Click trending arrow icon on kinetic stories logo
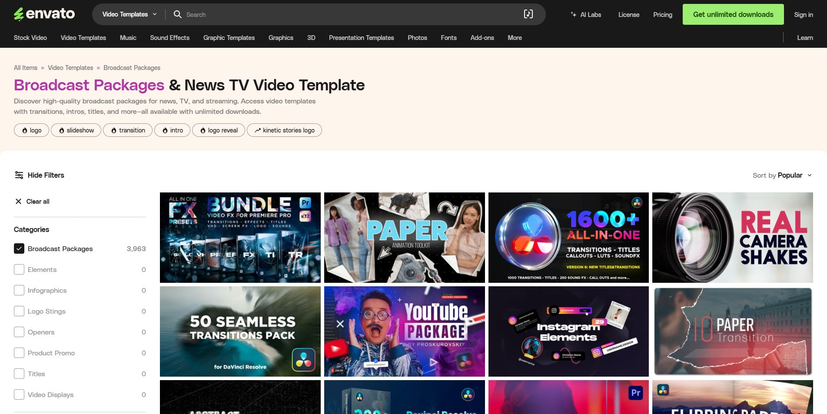 pos(258,130)
